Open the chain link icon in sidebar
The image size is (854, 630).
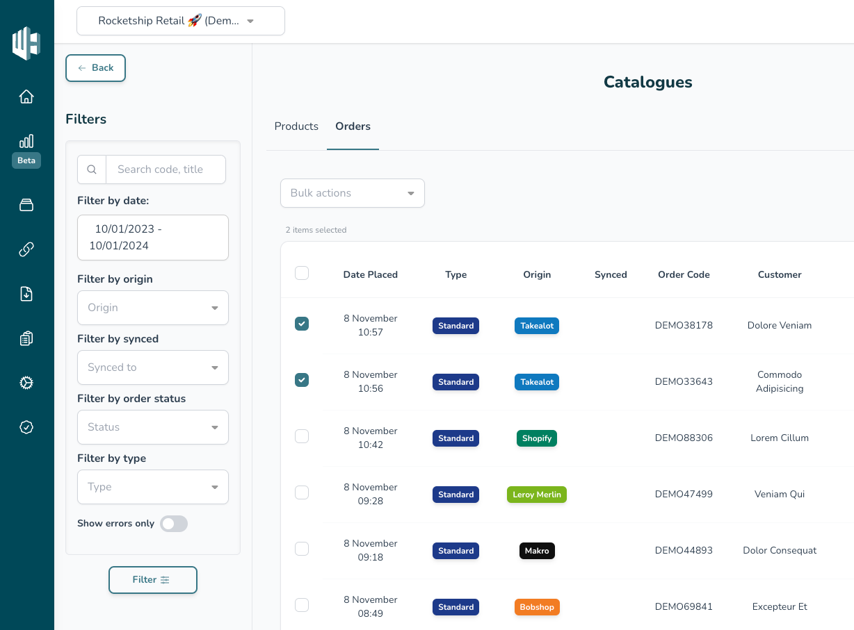tap(26, 249)
